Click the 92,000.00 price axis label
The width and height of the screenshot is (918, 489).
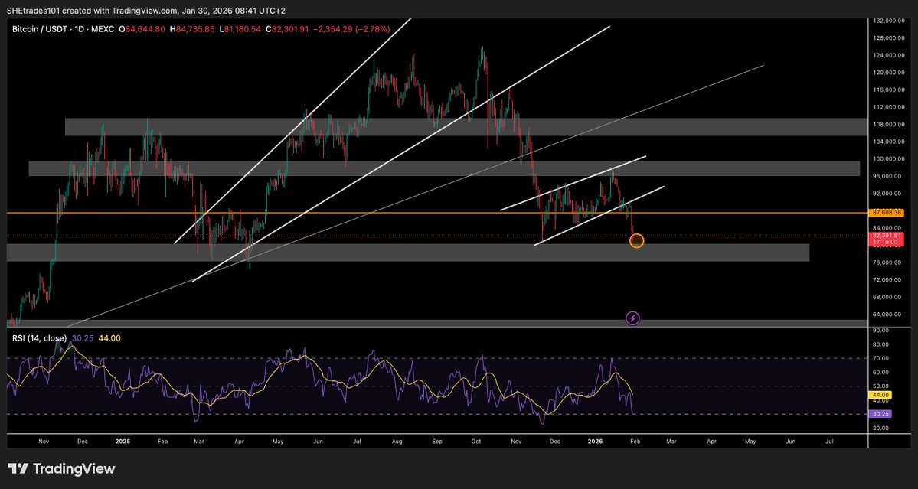[888, 194]
